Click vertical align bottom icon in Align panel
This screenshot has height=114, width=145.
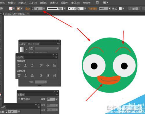[54, 65]
